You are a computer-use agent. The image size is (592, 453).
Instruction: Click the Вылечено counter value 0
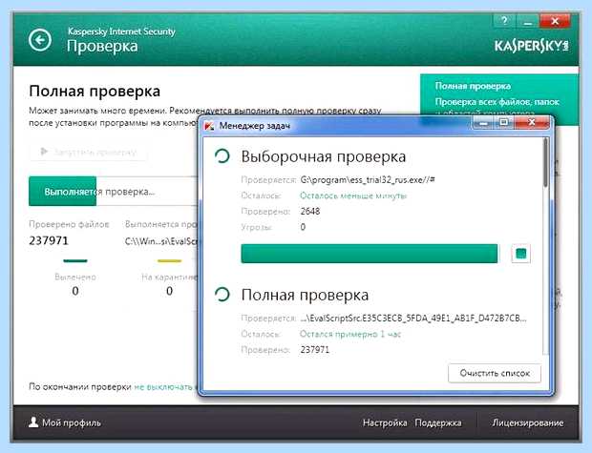click(75, 291)
